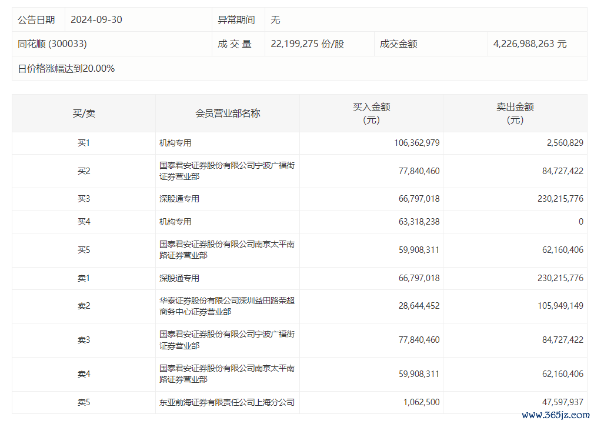Click the announcement date 2024-09-30
This screenshot has height=424, width=594.
[x=96, y=20]
